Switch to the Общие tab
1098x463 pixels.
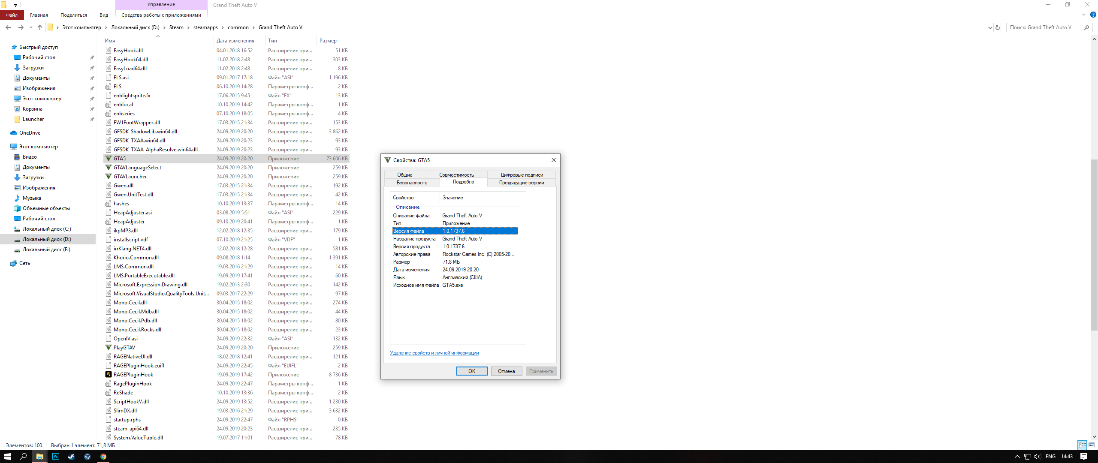pos(404,175)
